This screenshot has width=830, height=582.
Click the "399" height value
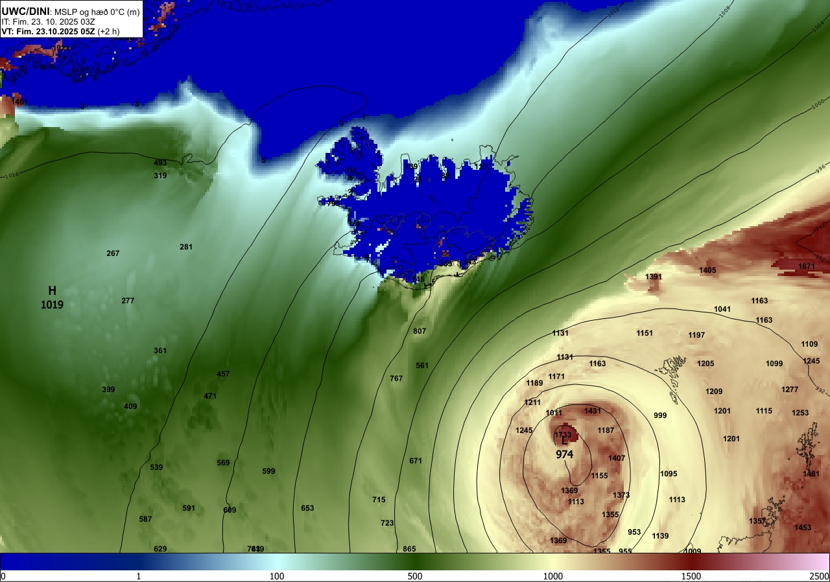pos(108,390)
